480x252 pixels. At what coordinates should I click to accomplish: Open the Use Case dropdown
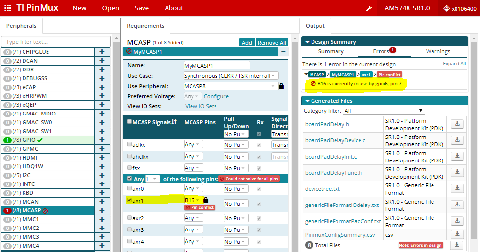231,76
